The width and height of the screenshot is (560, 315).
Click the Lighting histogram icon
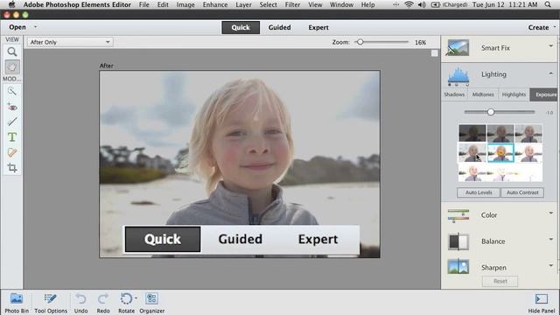tap(458, 75)
